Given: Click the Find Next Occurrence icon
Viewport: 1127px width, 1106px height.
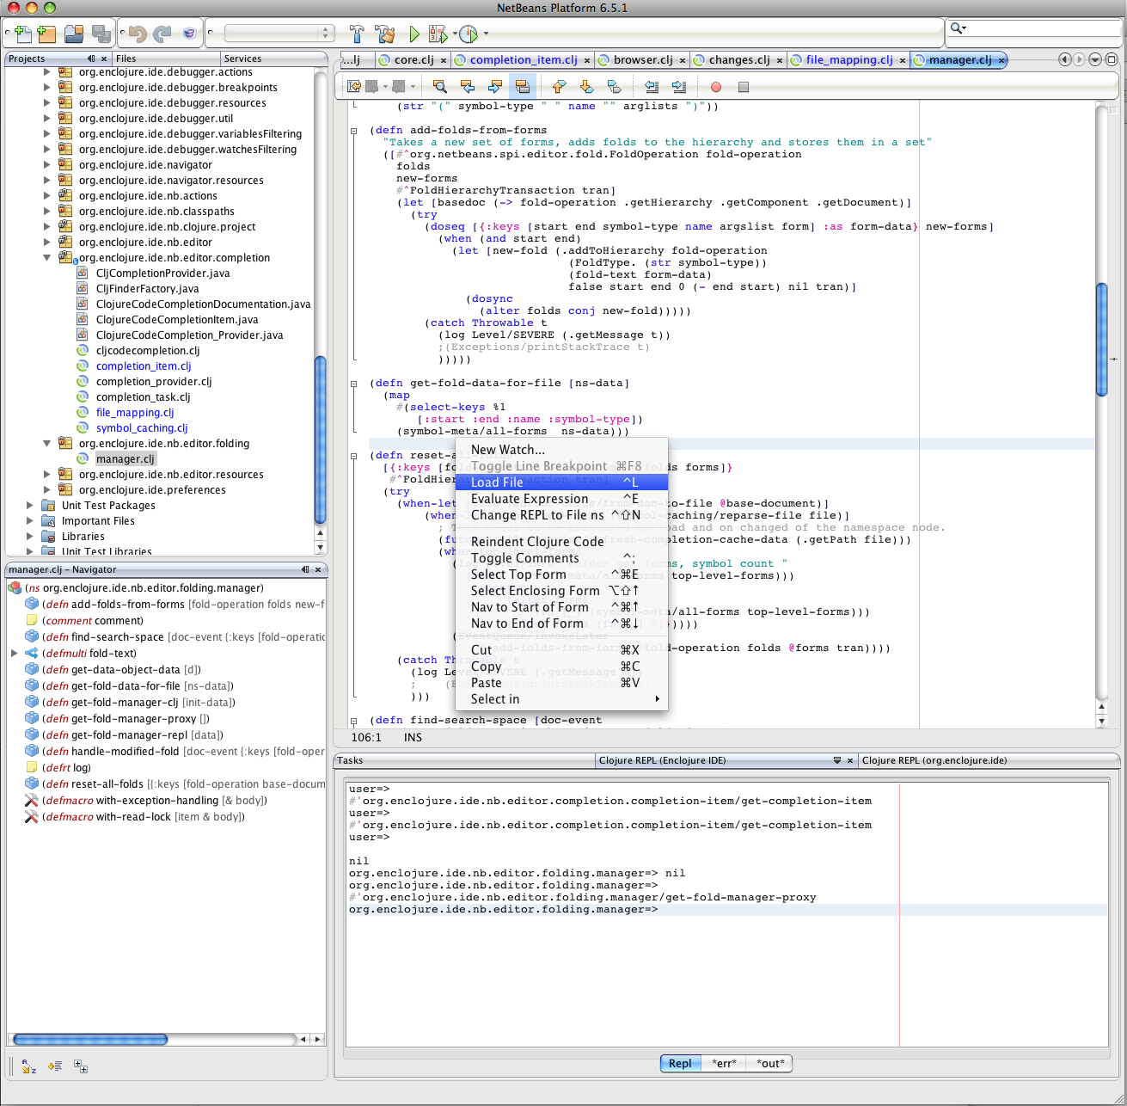Looking at the screenshot, I should click(x=495, y=86).
